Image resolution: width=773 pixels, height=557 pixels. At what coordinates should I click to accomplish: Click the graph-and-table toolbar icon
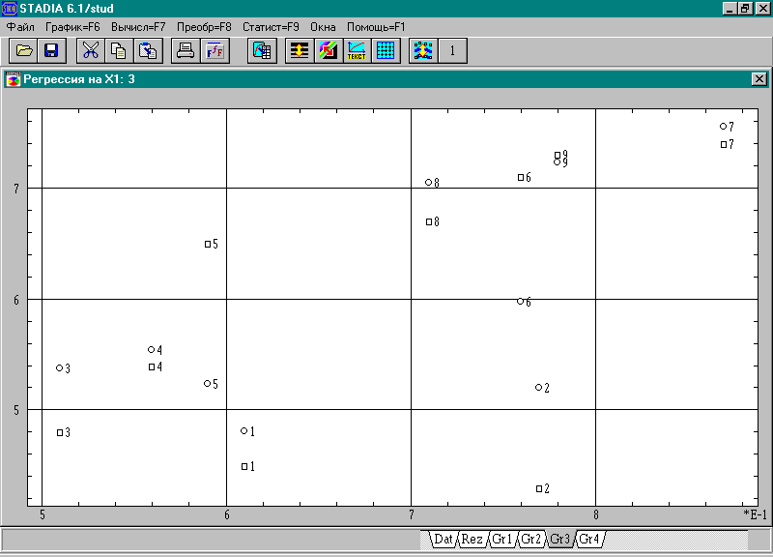262,51
